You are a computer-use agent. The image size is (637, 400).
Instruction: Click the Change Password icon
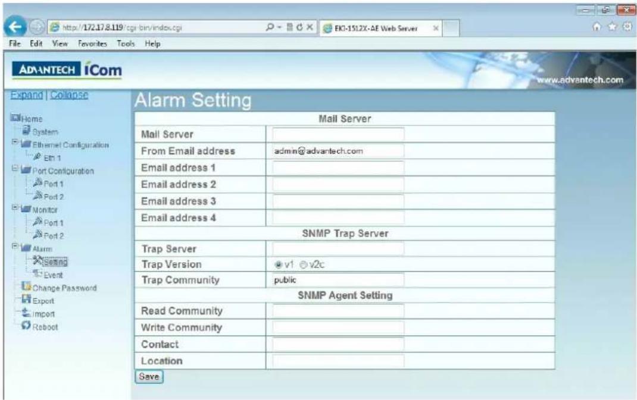(x=26, y=286)
